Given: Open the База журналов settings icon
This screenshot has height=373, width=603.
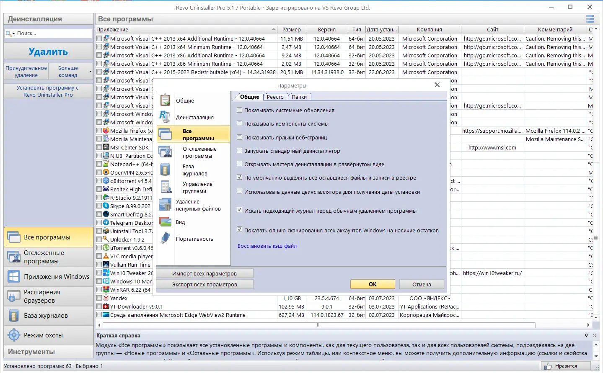Looking at the screenshot, I should (x=166, y=170).
